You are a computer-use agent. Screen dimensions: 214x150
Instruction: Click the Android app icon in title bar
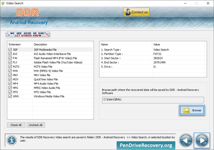(x=3, y=3)
